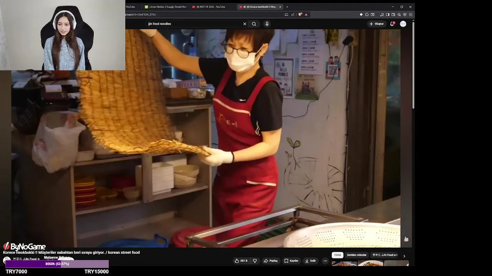Click the extension icon left of the puzzle

click(361, 15)
